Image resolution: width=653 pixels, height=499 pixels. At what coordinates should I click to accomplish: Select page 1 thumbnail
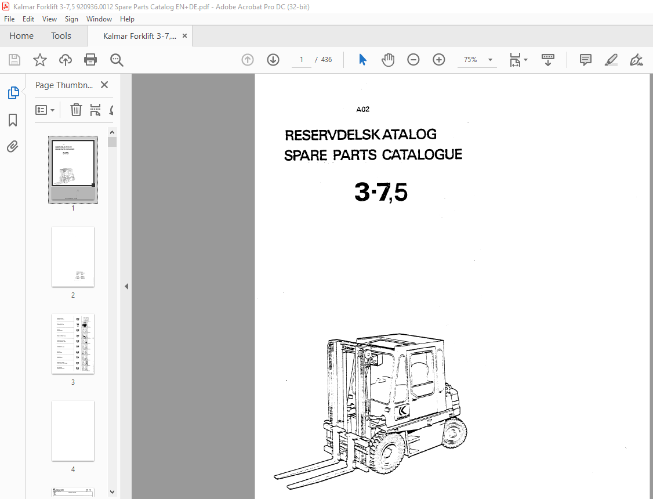73,169
